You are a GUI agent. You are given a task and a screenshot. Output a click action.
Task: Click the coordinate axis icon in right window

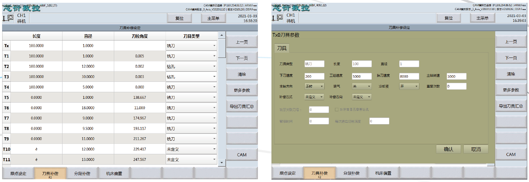[278, 18]
